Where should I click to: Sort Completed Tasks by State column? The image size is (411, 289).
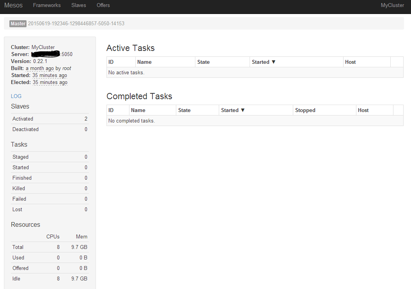[x=184, y=110]
